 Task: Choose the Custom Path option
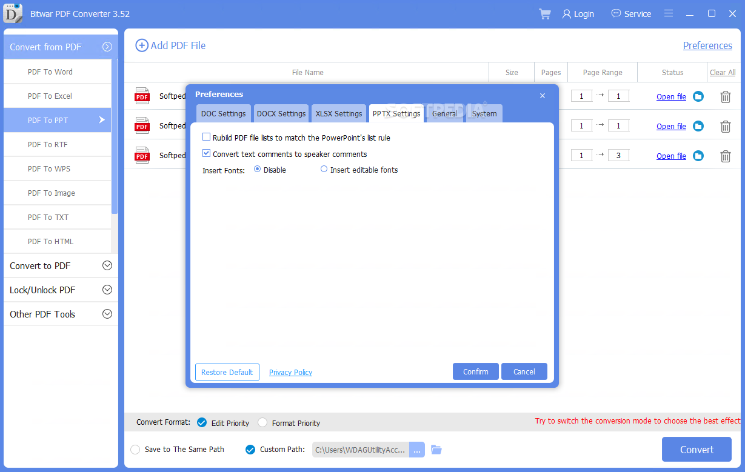[x=250, y=450]
